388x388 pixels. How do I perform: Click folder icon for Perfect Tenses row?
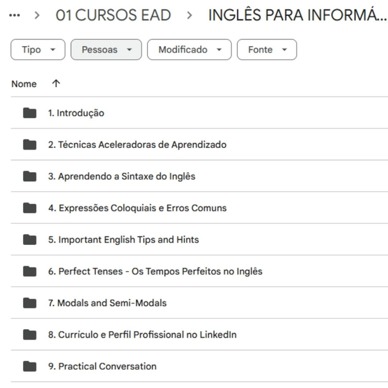coord(29,271)
